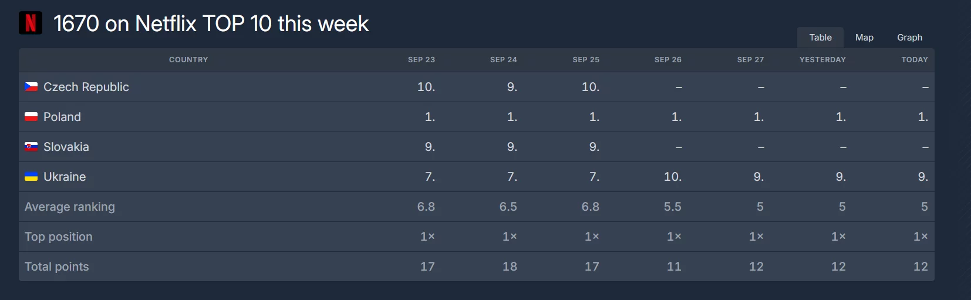Open the Poland country link
The image size is (971, 300).
click(62, 117)
